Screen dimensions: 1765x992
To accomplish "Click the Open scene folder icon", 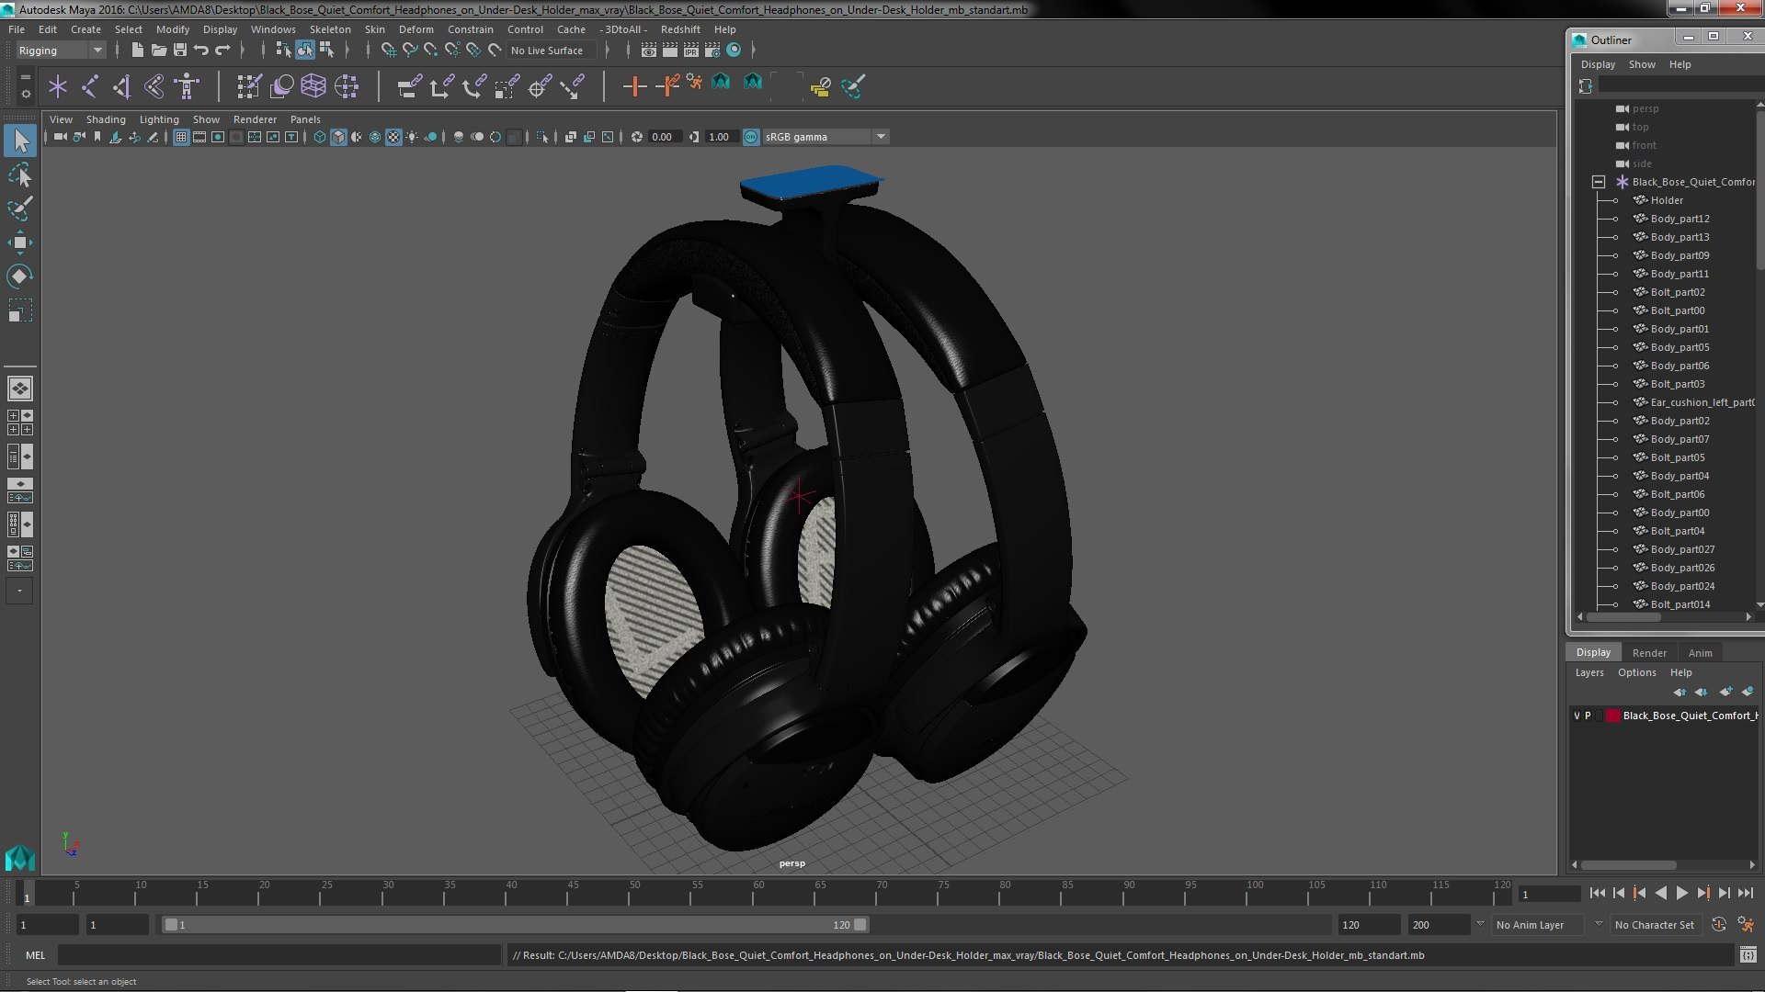I will click(x=158, y=50).
